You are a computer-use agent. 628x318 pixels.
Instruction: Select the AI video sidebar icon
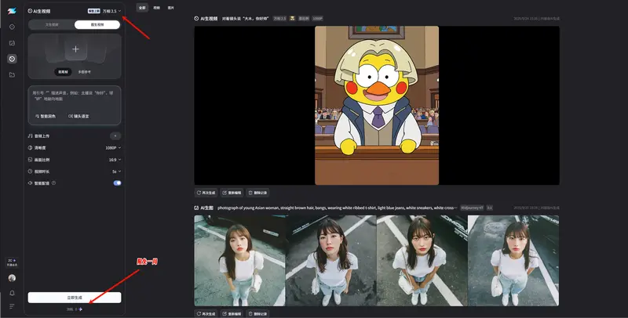(12, 59)
